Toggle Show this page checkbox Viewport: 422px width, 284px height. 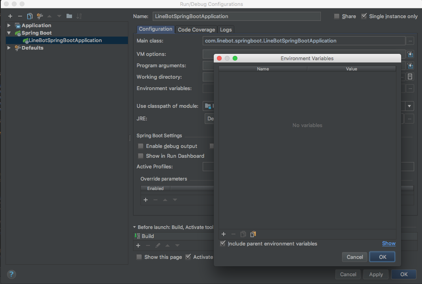pyautogui.click(x=139, y=257)
